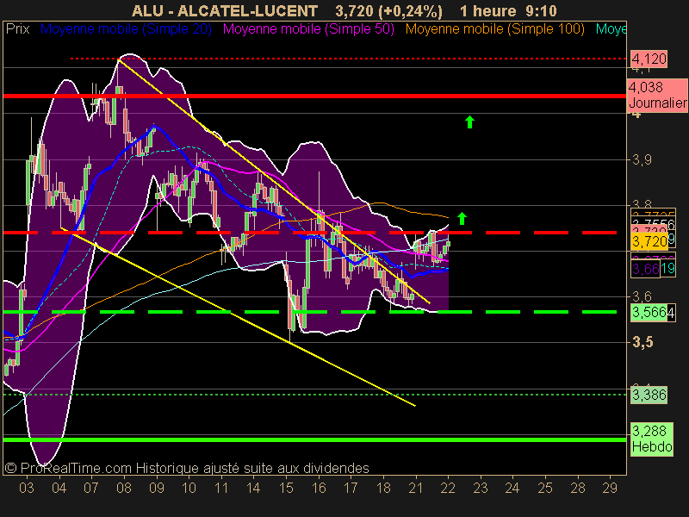The width and height of the screenshot is (689, 517).
Task: Click date 29 on the time axis
Action: [x=610, y=488]
